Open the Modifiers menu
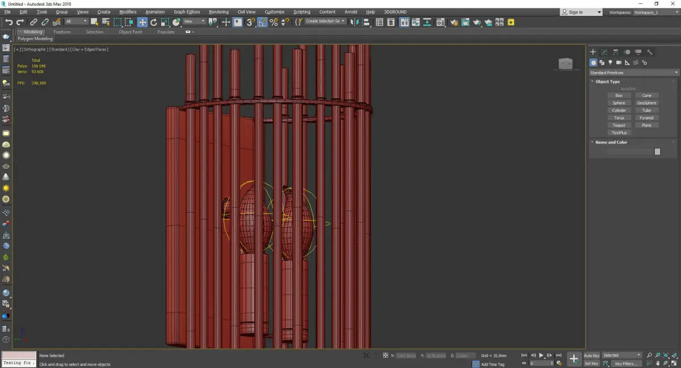The image size is (681, 368). [128, 12]
